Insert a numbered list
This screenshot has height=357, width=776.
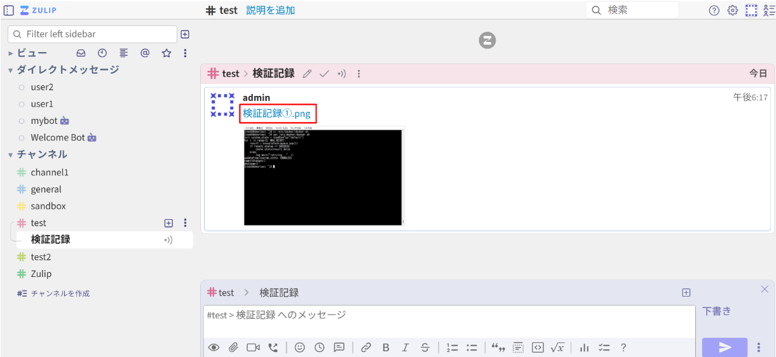(452, 347)
